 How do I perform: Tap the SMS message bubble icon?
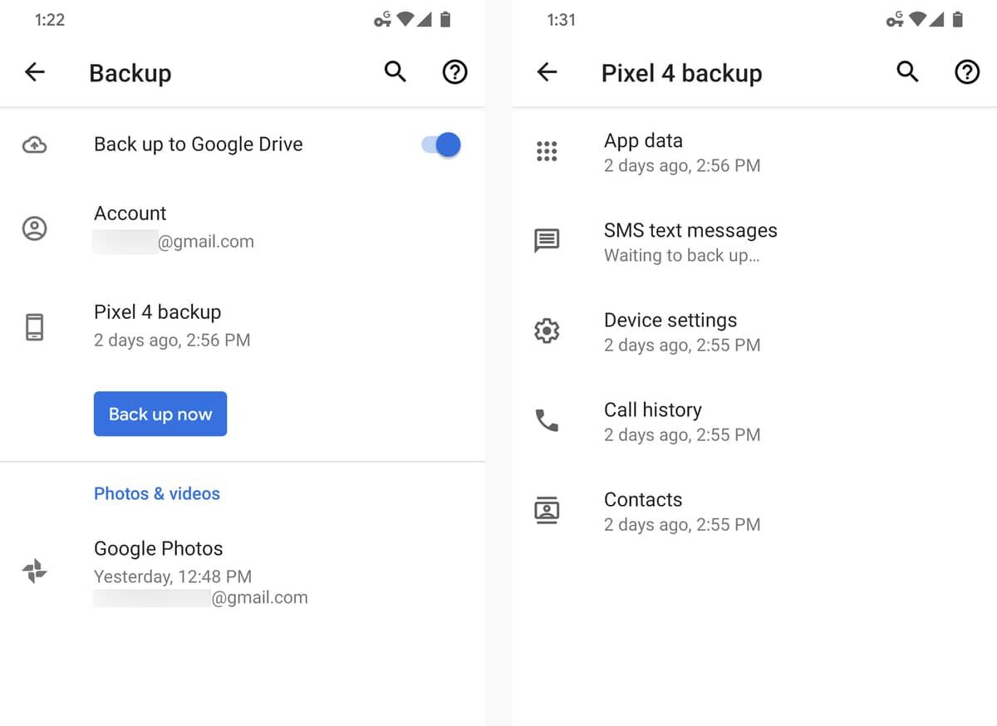547,241
